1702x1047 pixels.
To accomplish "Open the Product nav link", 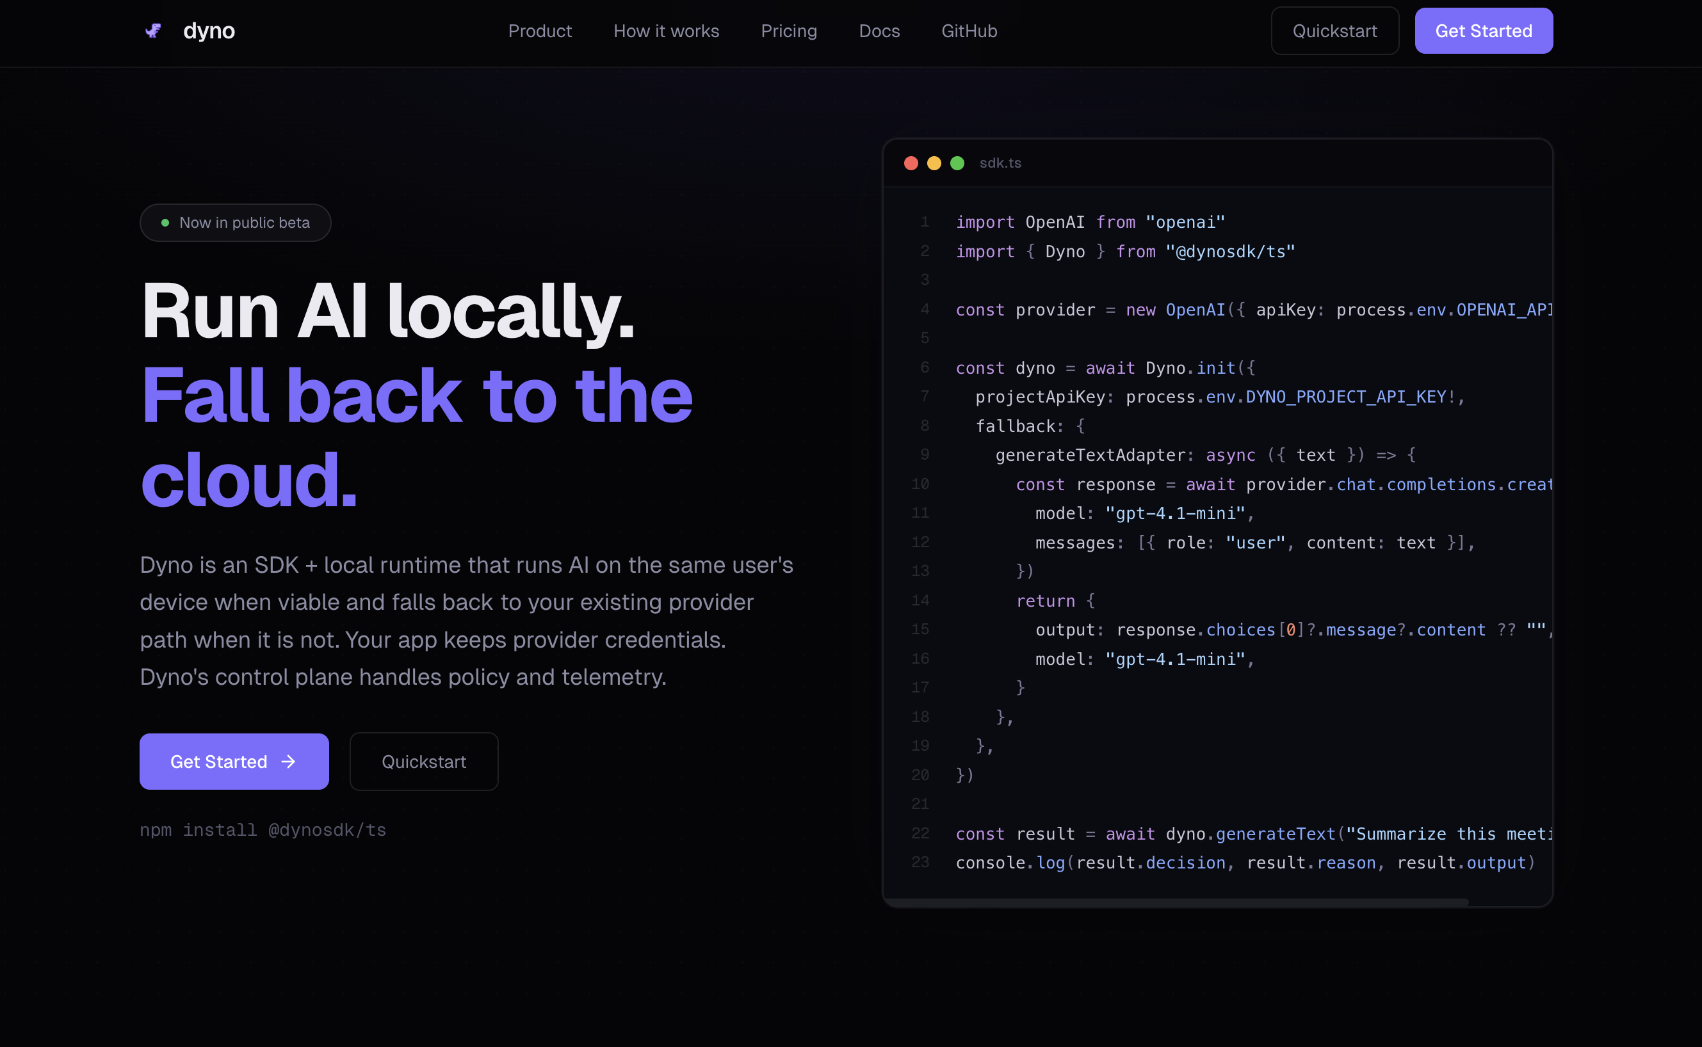I will click(x=540, y=31).
